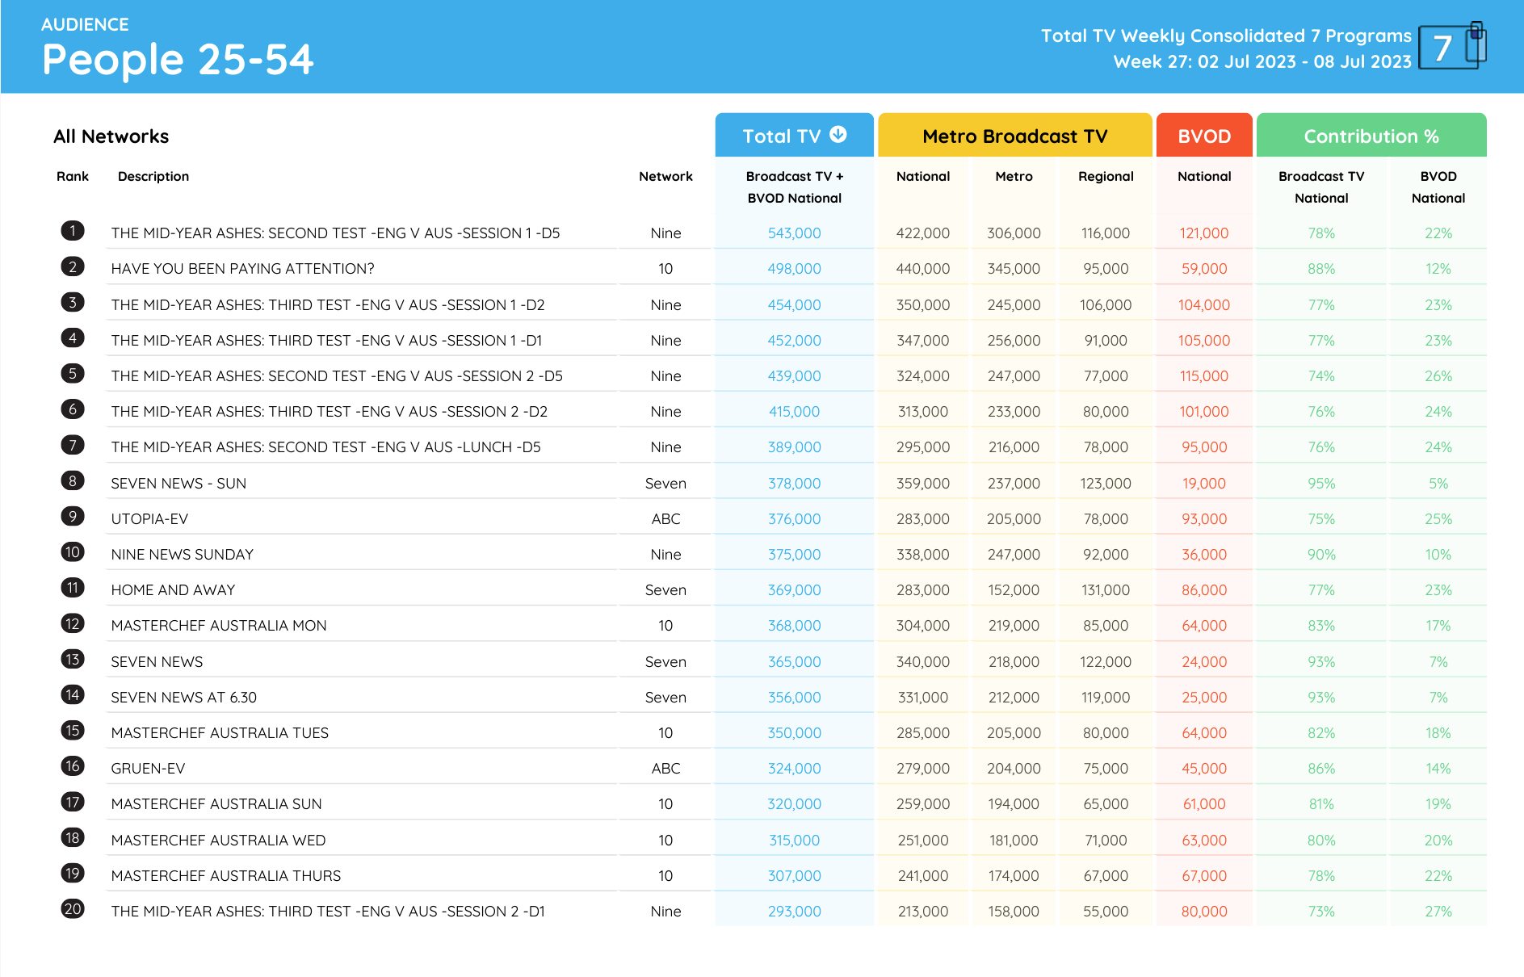Click the Regional column header
Image resolution: width=1524 pixels, height=977 pixels.
point(1106,176)
